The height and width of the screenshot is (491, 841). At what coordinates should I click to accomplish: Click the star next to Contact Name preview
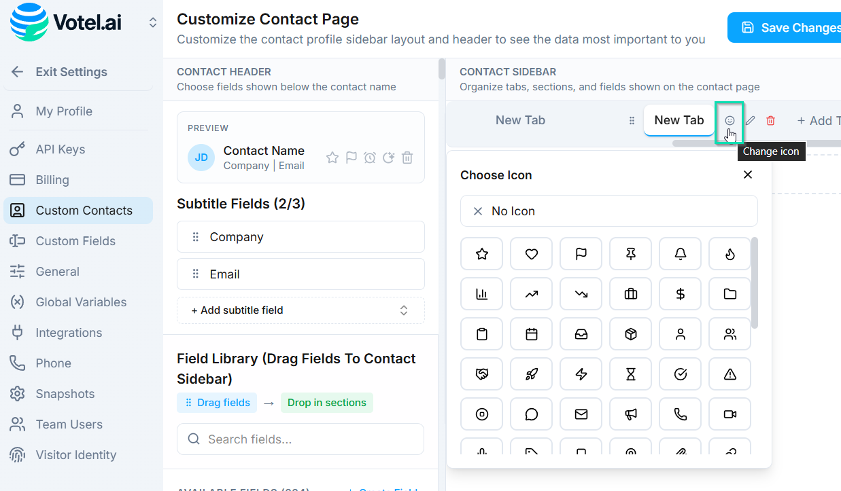tap(332, 157)
